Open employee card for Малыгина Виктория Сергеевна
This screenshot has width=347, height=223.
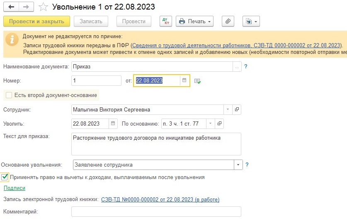237,109
